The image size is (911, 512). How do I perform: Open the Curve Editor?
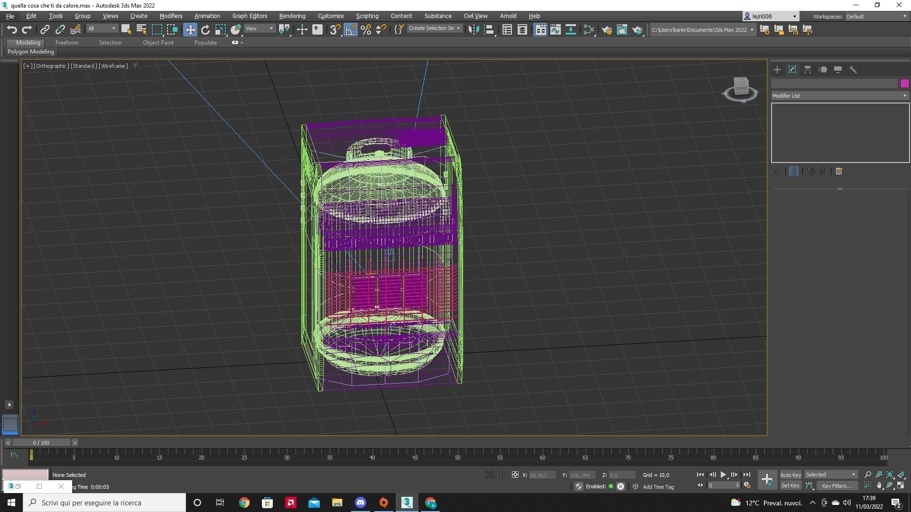pos(555,30)
